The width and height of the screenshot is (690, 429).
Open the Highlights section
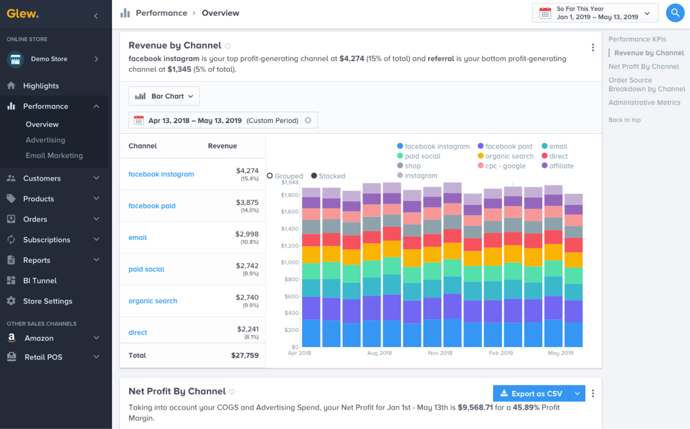click(x=41, y=85)
